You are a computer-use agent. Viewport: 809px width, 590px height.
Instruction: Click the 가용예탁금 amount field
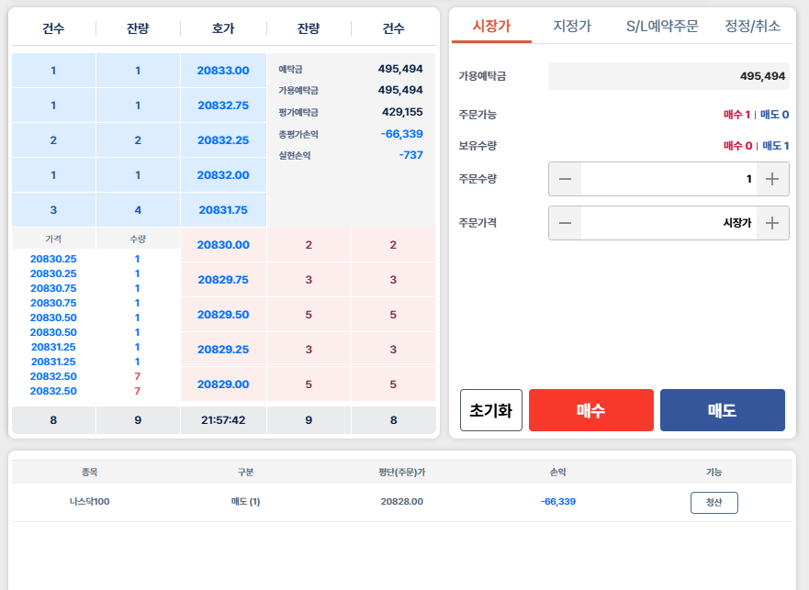point(668,76)
